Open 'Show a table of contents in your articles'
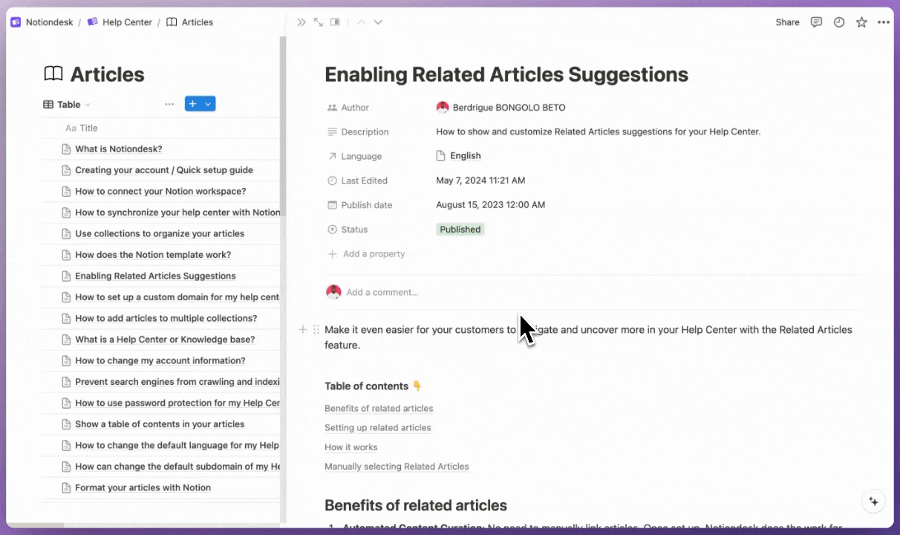The width and height of the screenshot is (900, 535). (x=160, y=424)
